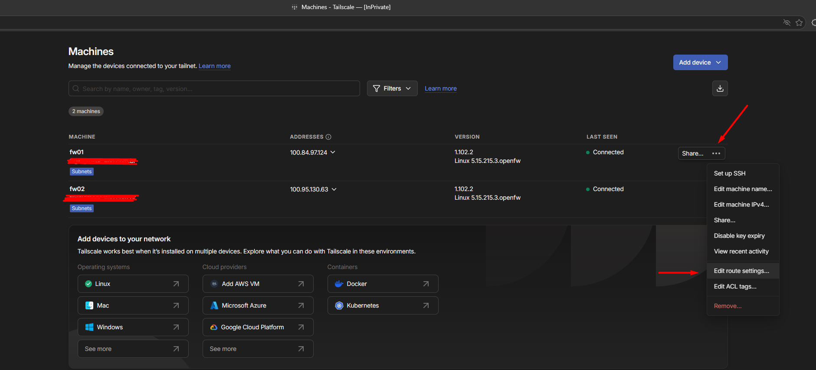816x370 pixels.
Task: Open the three-dots menu for fw01
Action: click(716, 153)
